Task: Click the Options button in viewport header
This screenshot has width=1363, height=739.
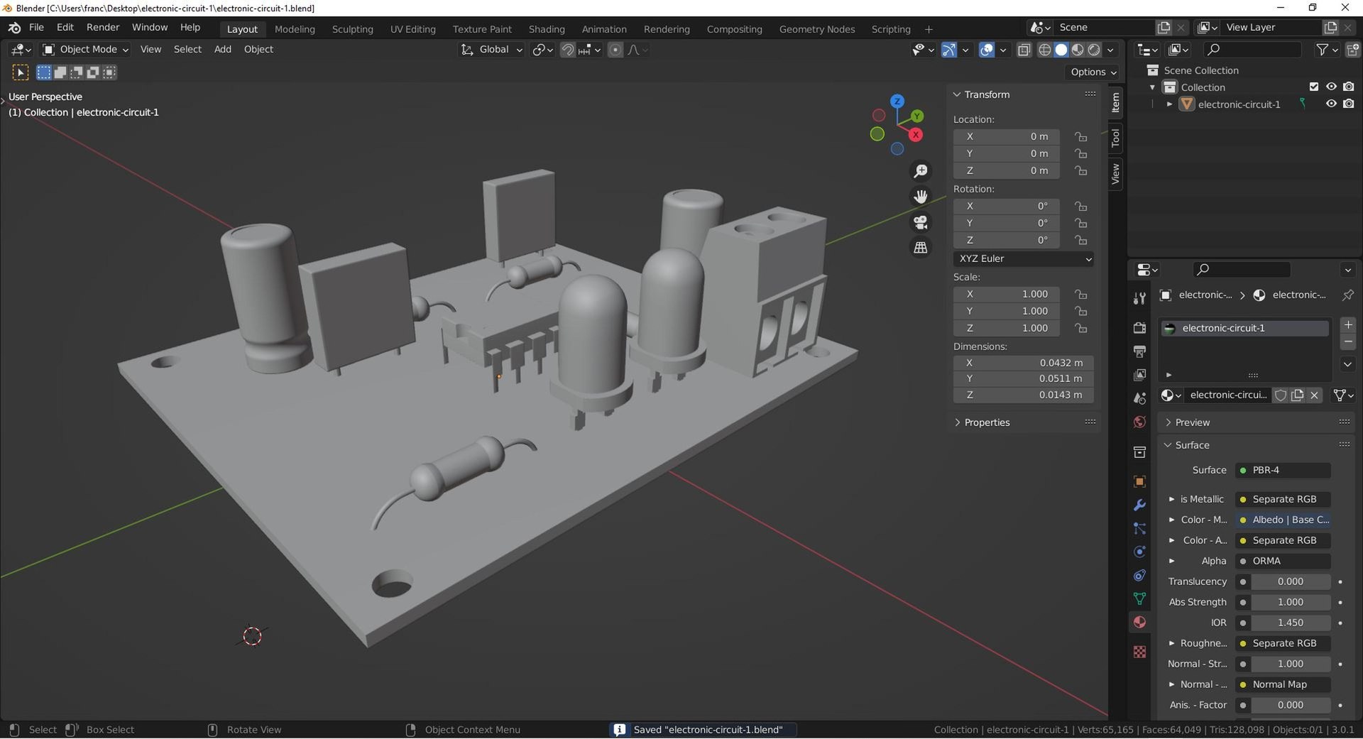Action: 1093,72
